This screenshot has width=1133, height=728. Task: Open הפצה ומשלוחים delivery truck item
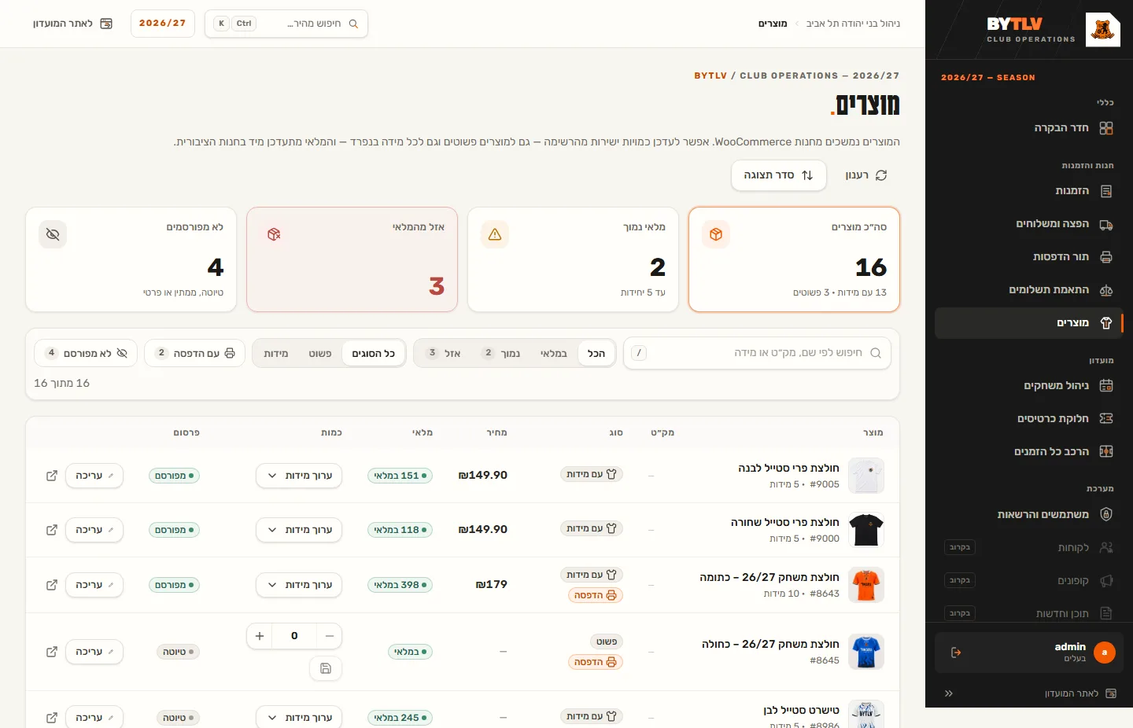coord(1028,224)
